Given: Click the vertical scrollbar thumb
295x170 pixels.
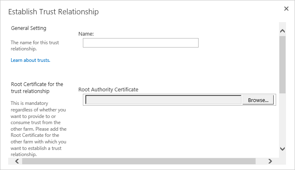Looking at the screenshot, I should [x=282, y=65].
